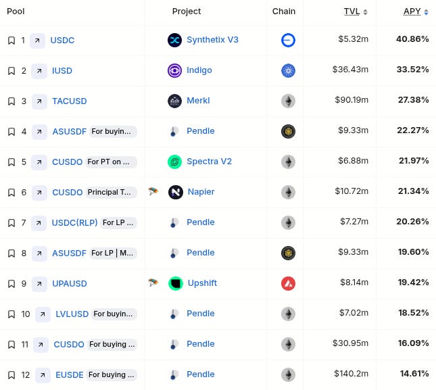Click the Ethereum chain icon for TACUSD
This screenshot has width=436, height=390.
coord(288,101)
